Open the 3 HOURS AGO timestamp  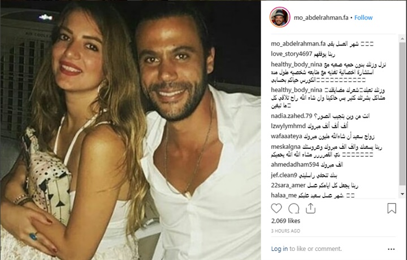(x=285, y=231)
